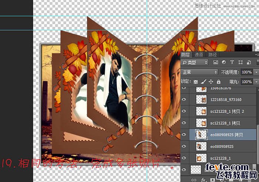Select thumbnail of sc121228_1 拷贝 2
259x182 pixels.
click(x=201, y=111)
